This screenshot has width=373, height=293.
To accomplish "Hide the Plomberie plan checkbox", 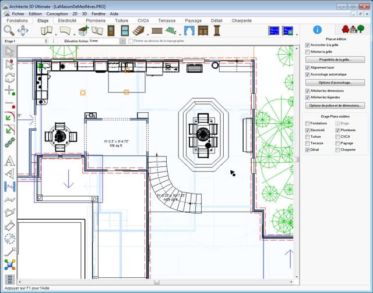I will click(x=337, y=130).
